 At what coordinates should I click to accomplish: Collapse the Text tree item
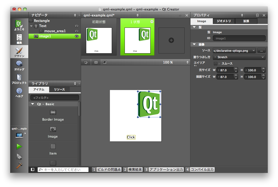(x=31, y=26)
